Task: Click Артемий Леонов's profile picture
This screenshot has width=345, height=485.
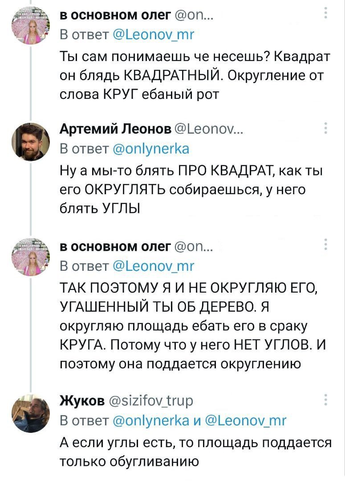Action: click(x=31, y=142)
